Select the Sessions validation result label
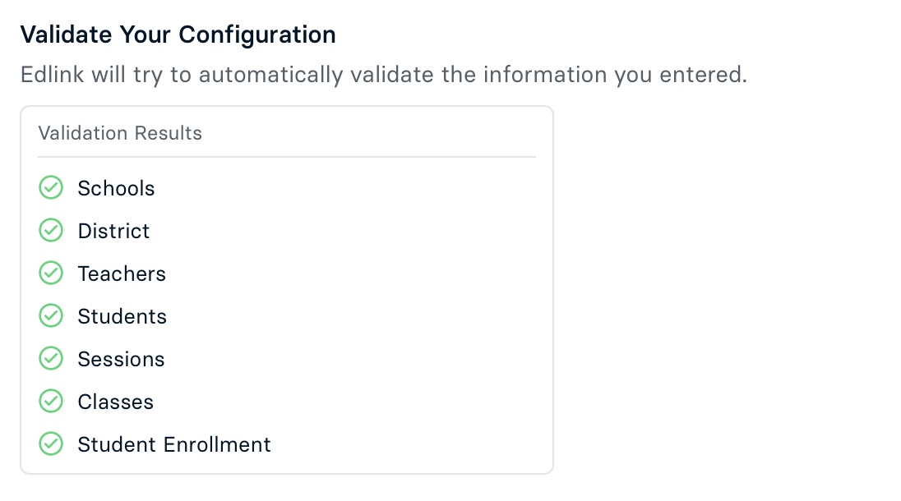Screen dimensions: 901x501 tap(121, 359)
